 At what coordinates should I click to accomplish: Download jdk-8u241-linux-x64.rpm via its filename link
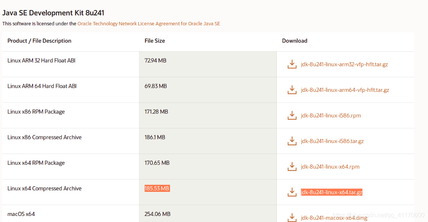pos(330,167)
